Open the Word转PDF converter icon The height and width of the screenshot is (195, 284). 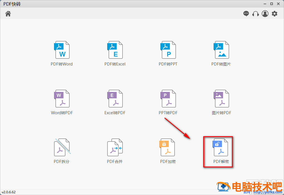point(62,99)
